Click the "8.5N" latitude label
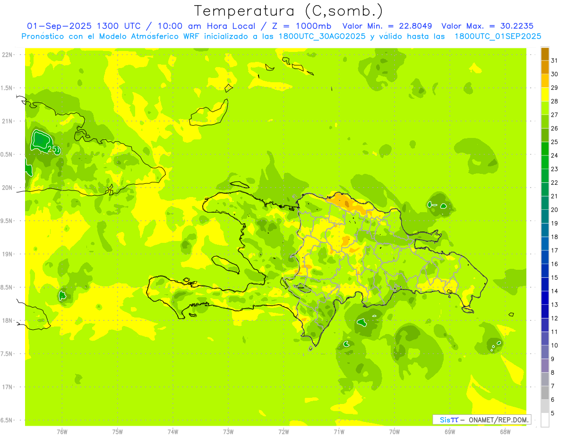This screenshot has width=567, height=438. coord(7,287)
